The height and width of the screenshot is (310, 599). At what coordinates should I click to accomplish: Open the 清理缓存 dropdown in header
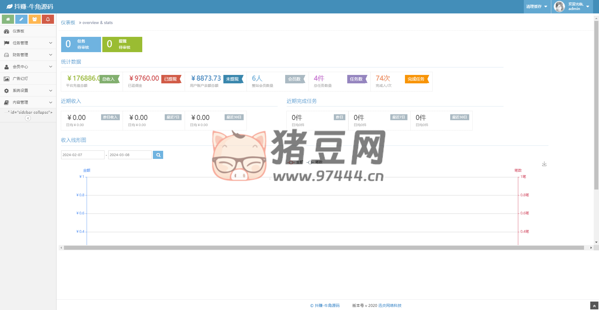(537, 7)
